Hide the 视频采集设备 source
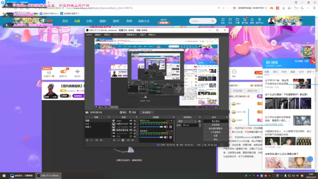318x179 pixels. (131, 130)
